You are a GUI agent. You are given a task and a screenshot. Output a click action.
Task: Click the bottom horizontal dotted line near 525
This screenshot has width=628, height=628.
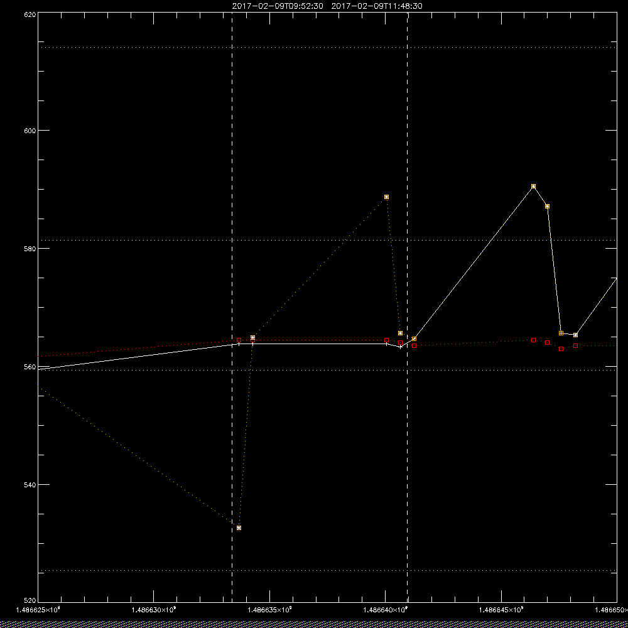pos(327,570)
